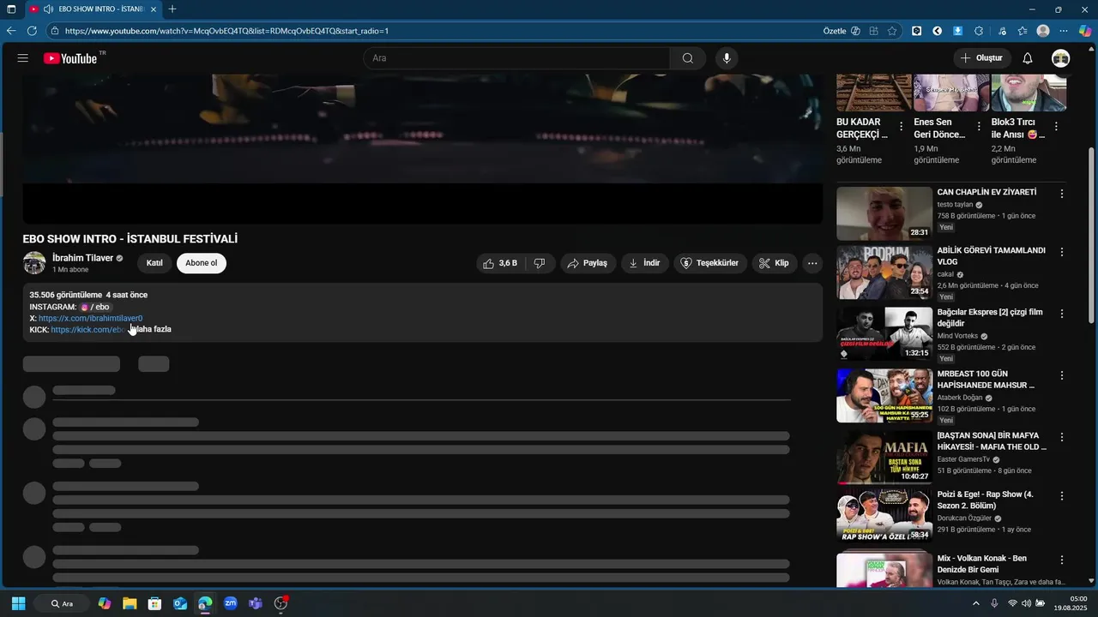Open options for BİR MAFYA HİKAYESİ video
This screenshot has height=617, width=1098.
1062,437
